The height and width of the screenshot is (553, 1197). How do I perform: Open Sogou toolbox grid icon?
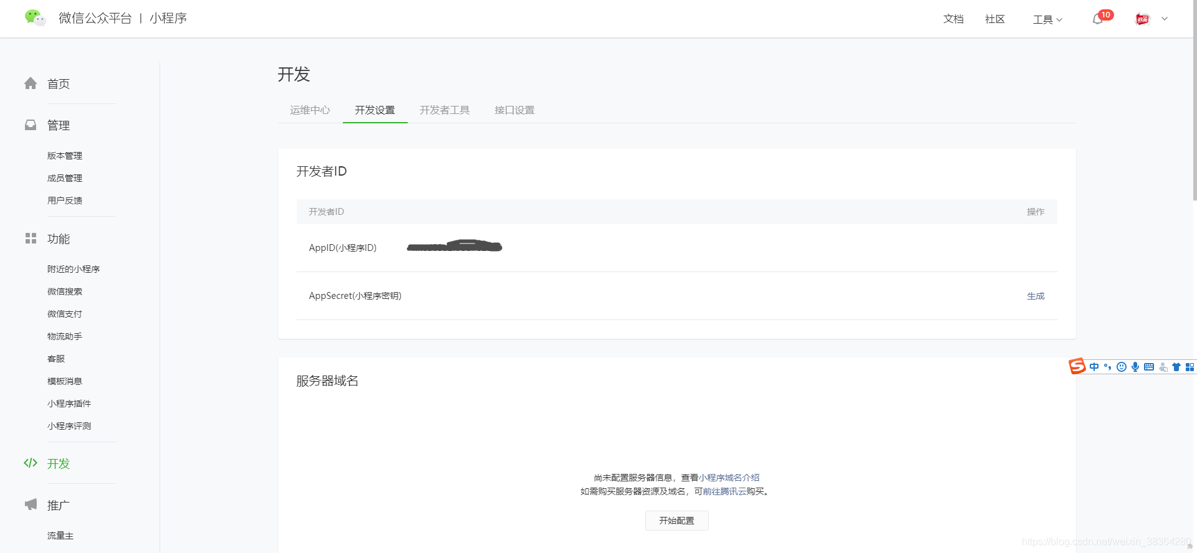click(x=1190, y=367)
